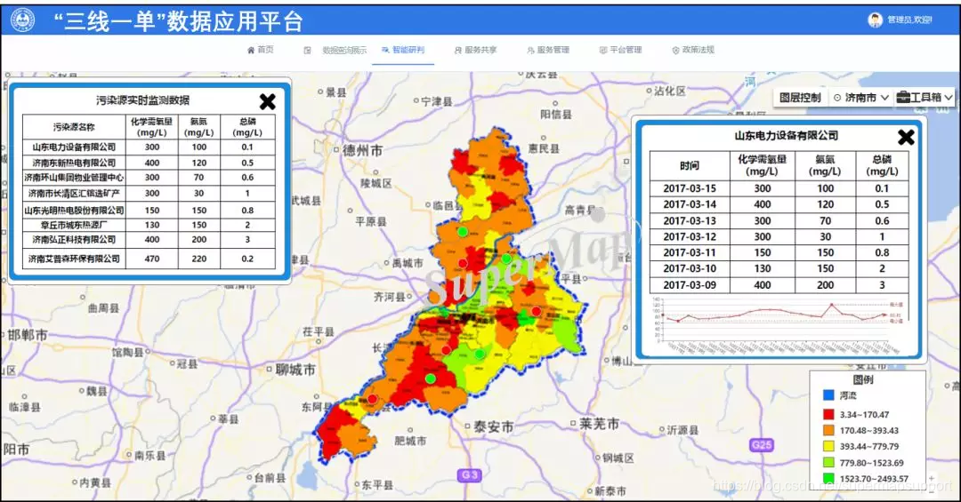Close the 污染源实时监测数据 panel
The image size is (961, 502).
pos(267,101)
